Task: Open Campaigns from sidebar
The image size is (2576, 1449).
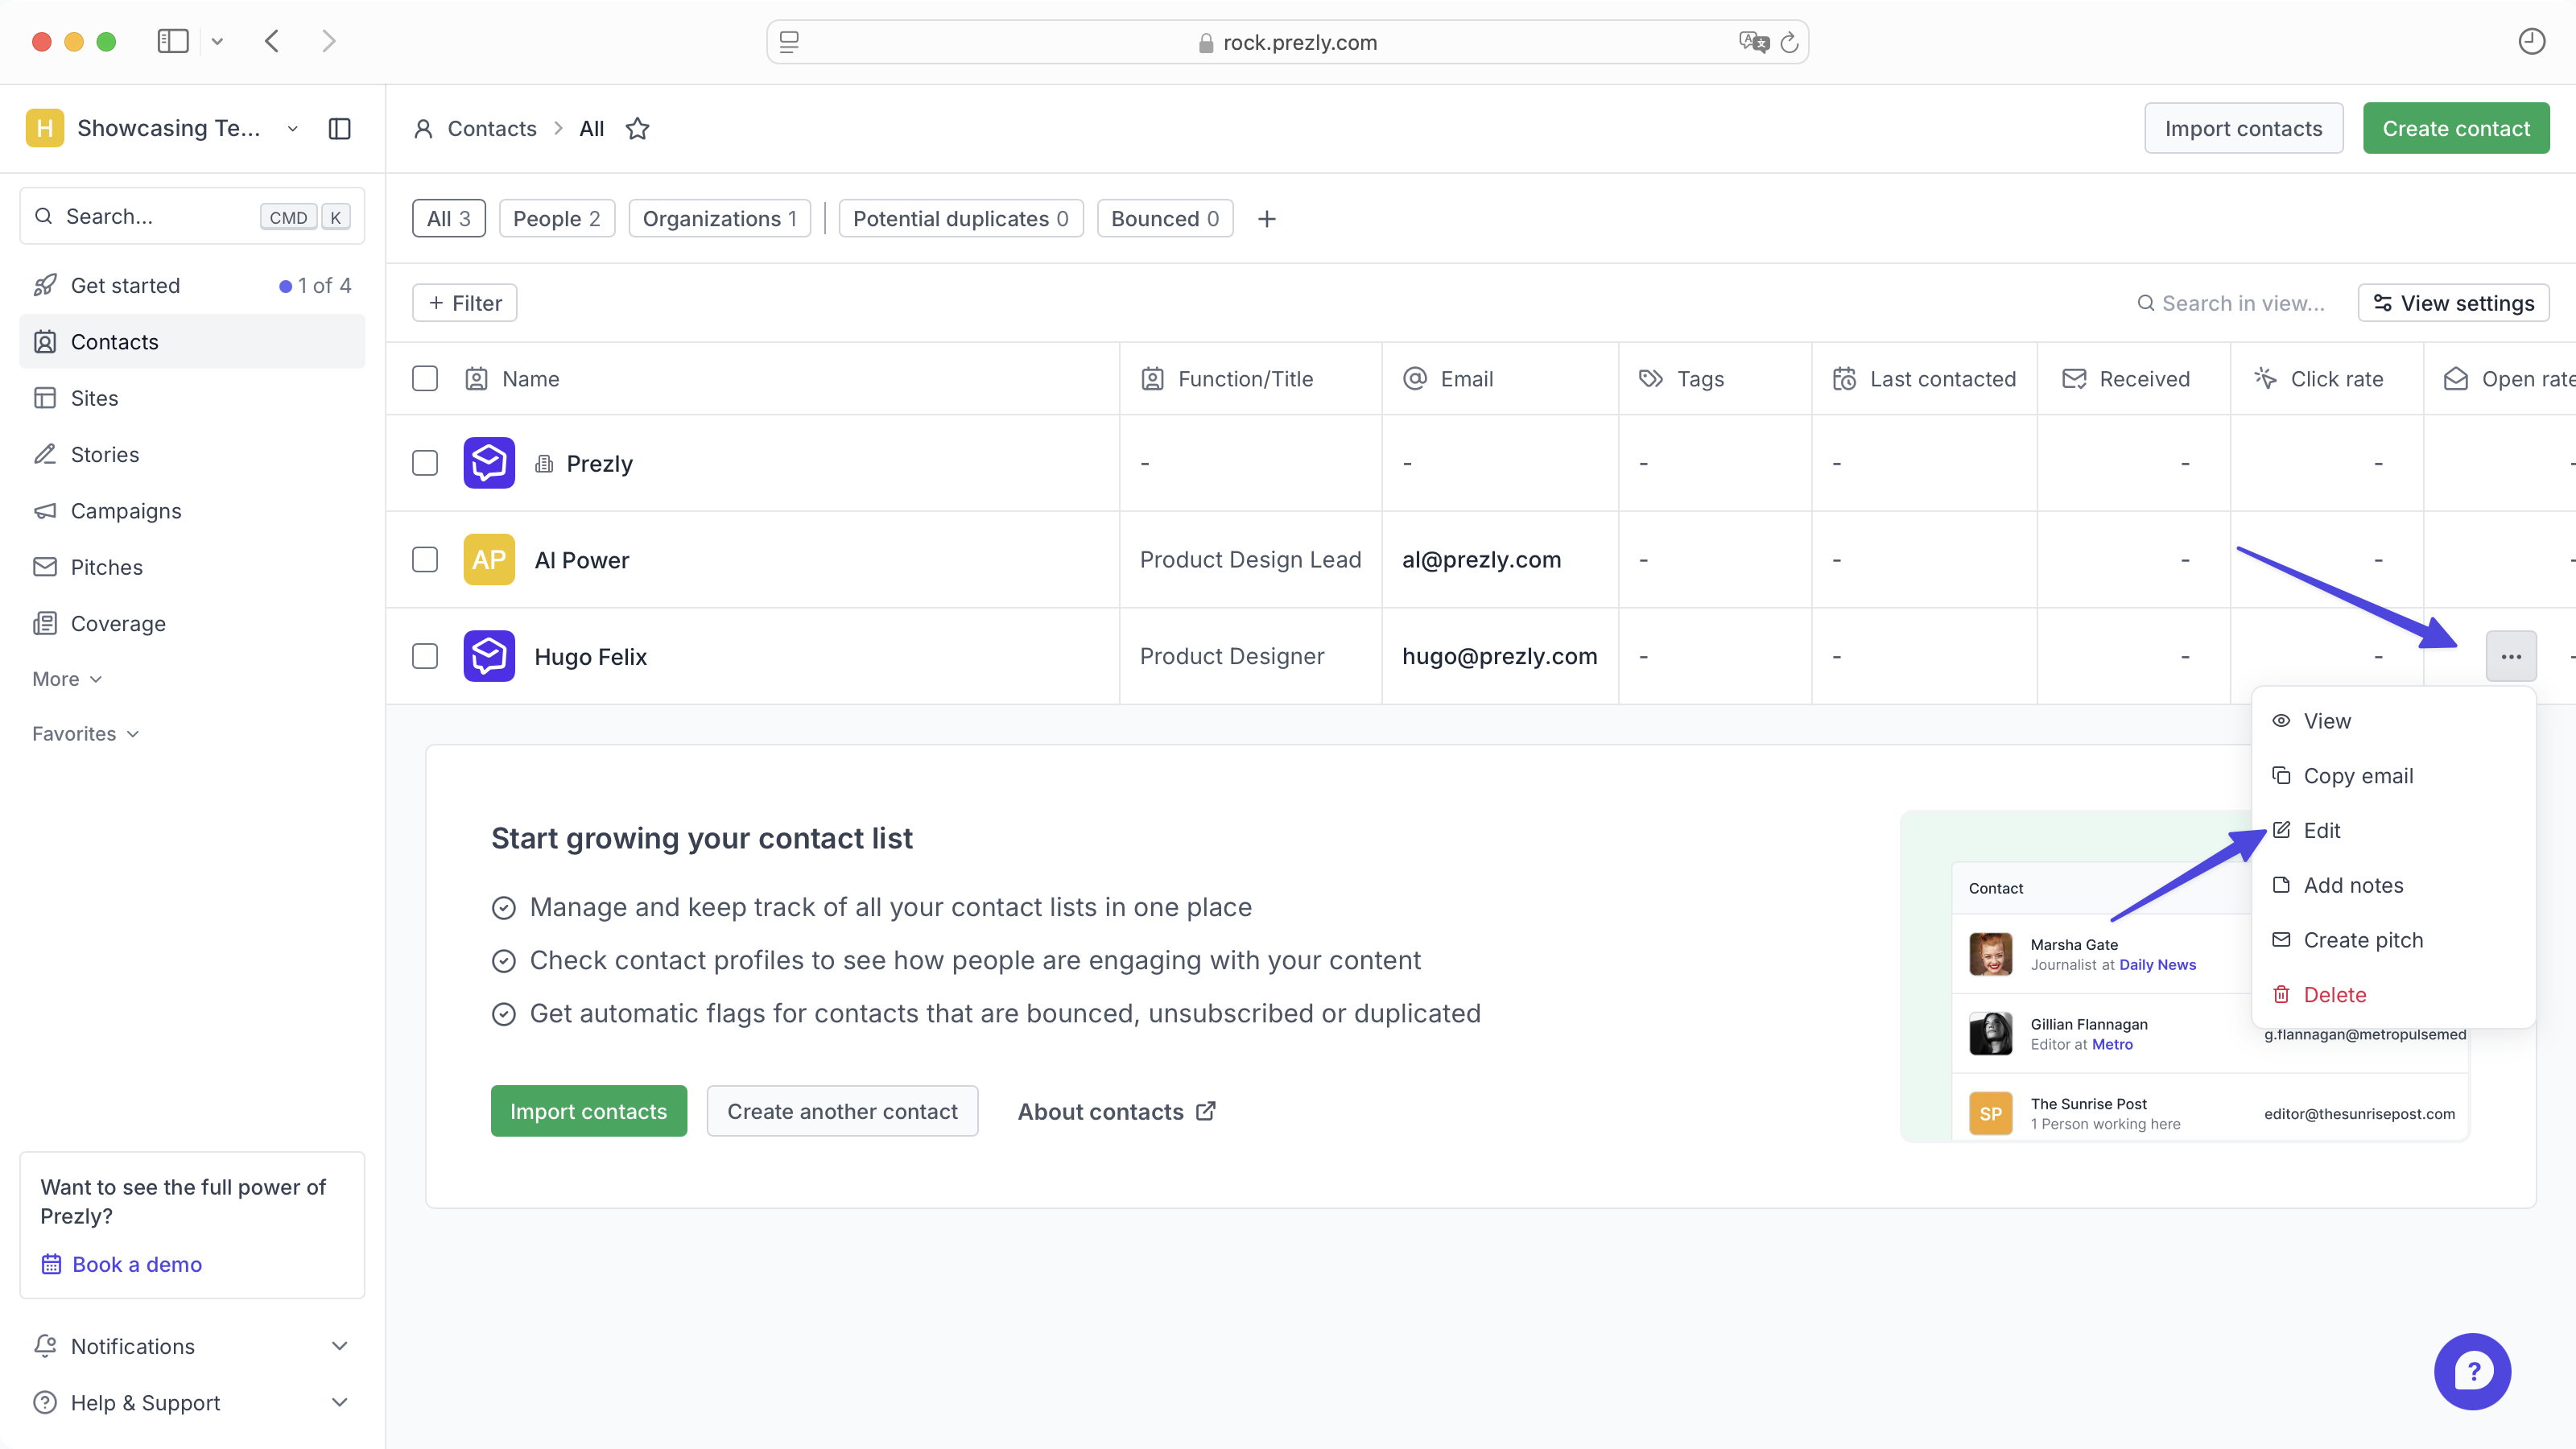Action: click(x=126, y=511)
